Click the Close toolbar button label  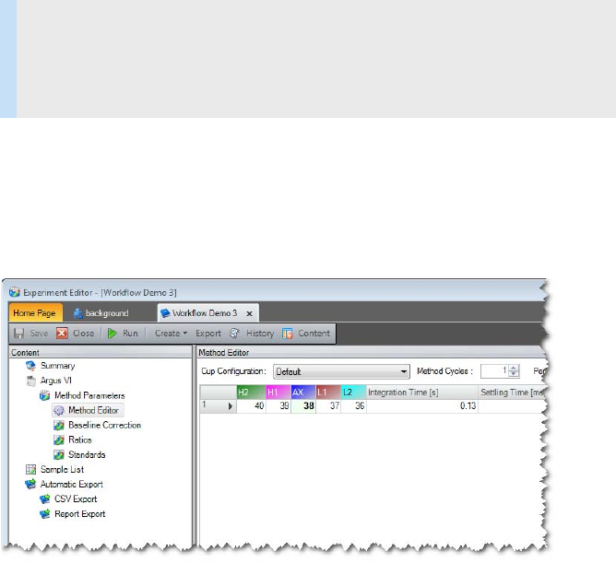pyautogui.click(x=83, y=334)
